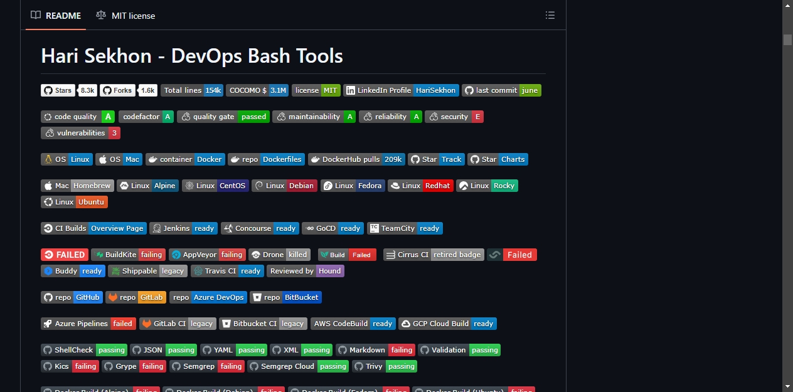Click the red FAILED CircleCI badge
The width and height of the screenshot is (793, 392).
pos(65,255)
